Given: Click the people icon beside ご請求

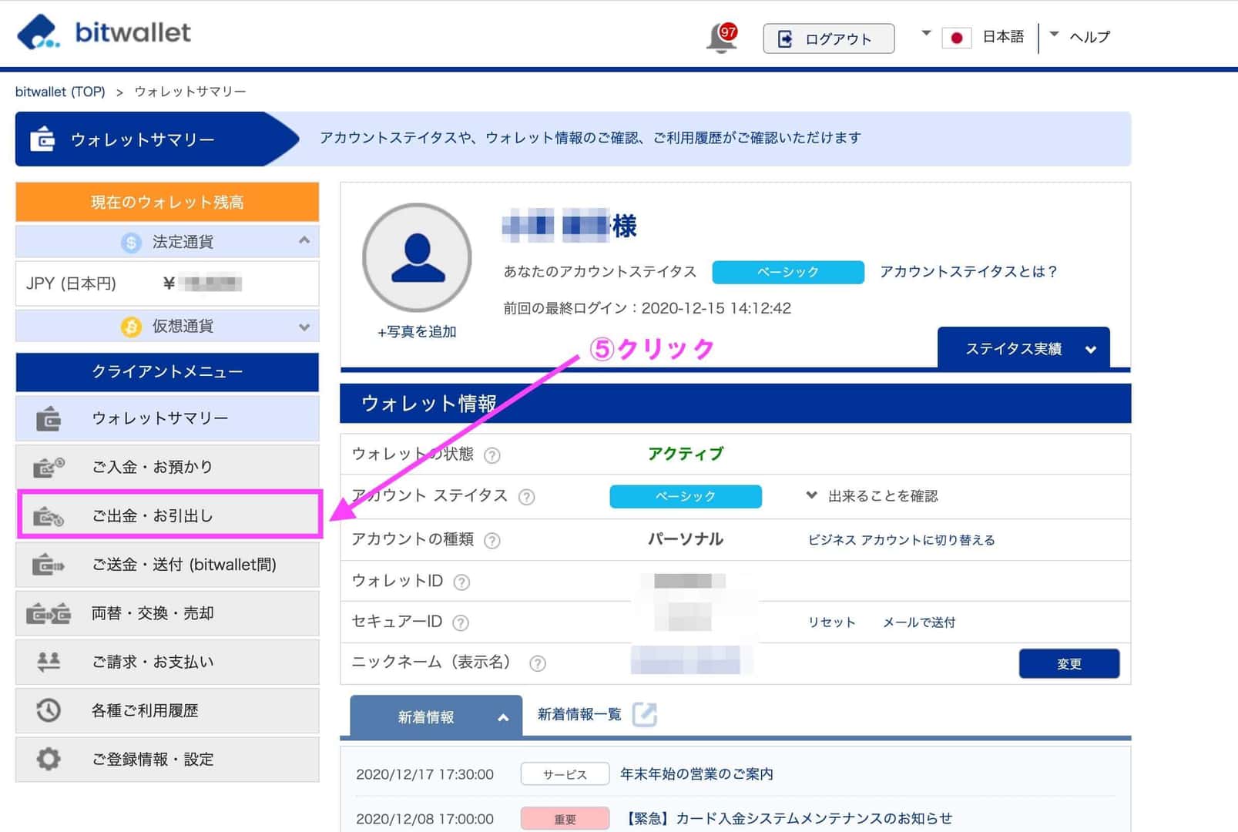Looking at the screenshot, I should tap(49, 661).
